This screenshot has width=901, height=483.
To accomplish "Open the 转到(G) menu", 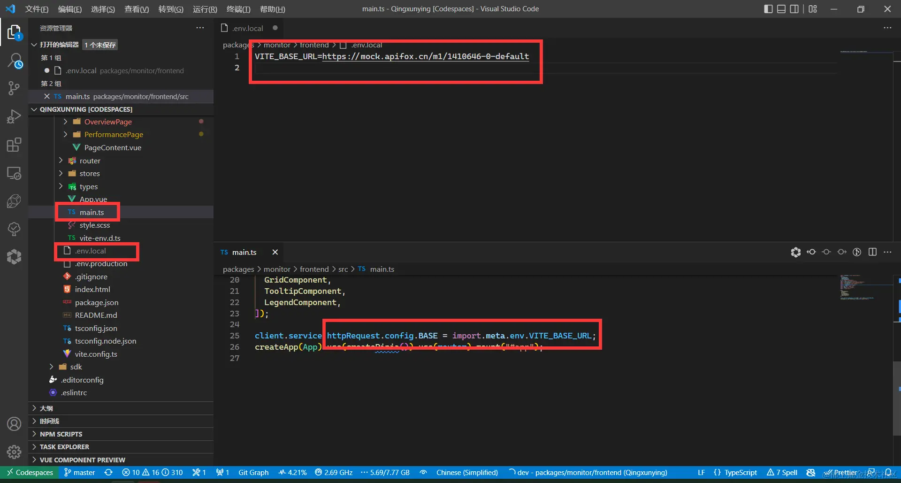I will click(171, 9).
